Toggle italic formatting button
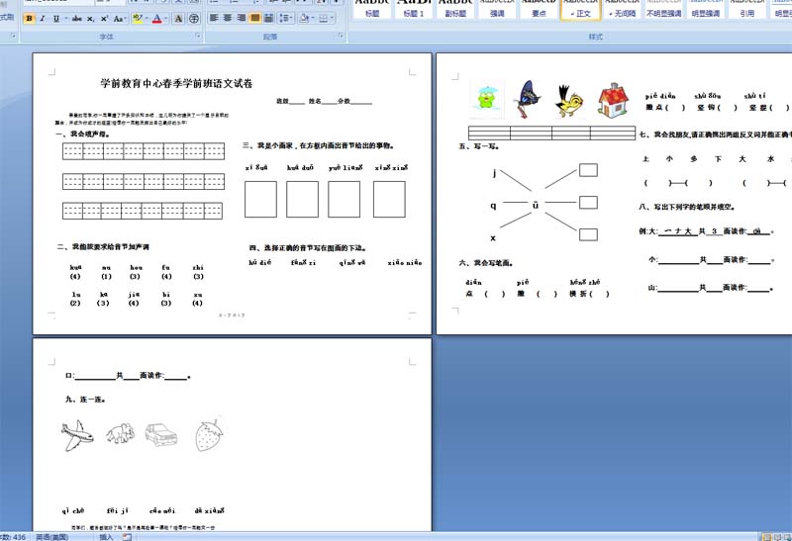Viewport: 792px width, 541px height. coord(43,19)
